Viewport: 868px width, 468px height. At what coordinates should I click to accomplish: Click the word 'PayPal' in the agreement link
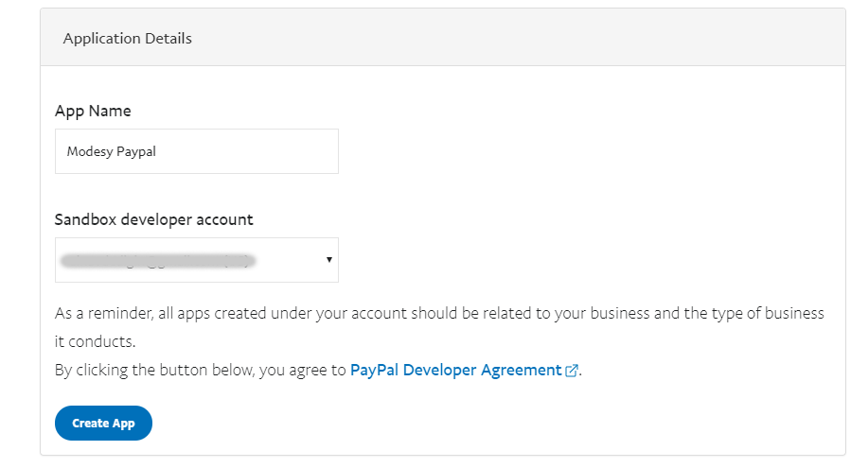[374, 371]
